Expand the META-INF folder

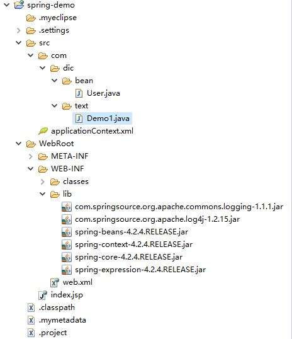point(31,156)
